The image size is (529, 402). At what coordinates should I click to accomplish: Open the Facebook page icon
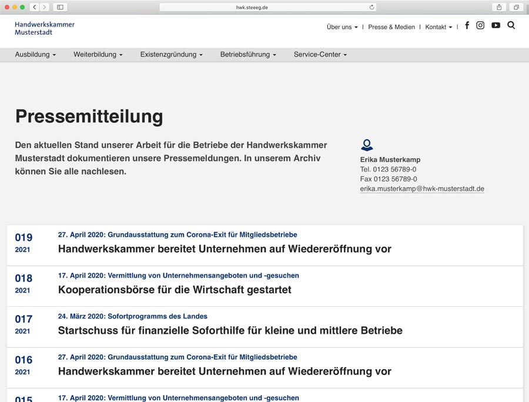[x=467, y=25]
